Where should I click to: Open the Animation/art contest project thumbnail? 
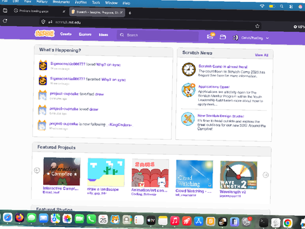(150, 173)
